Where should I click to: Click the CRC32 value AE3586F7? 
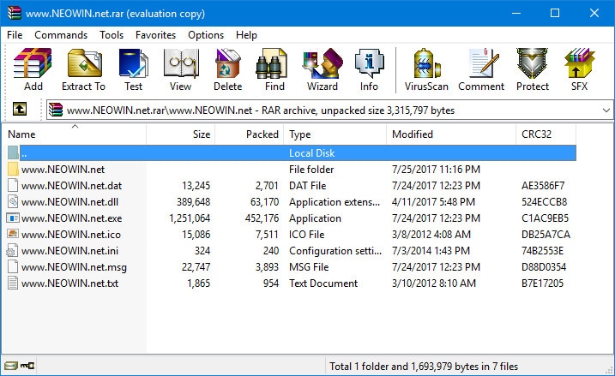click(543, 186)
